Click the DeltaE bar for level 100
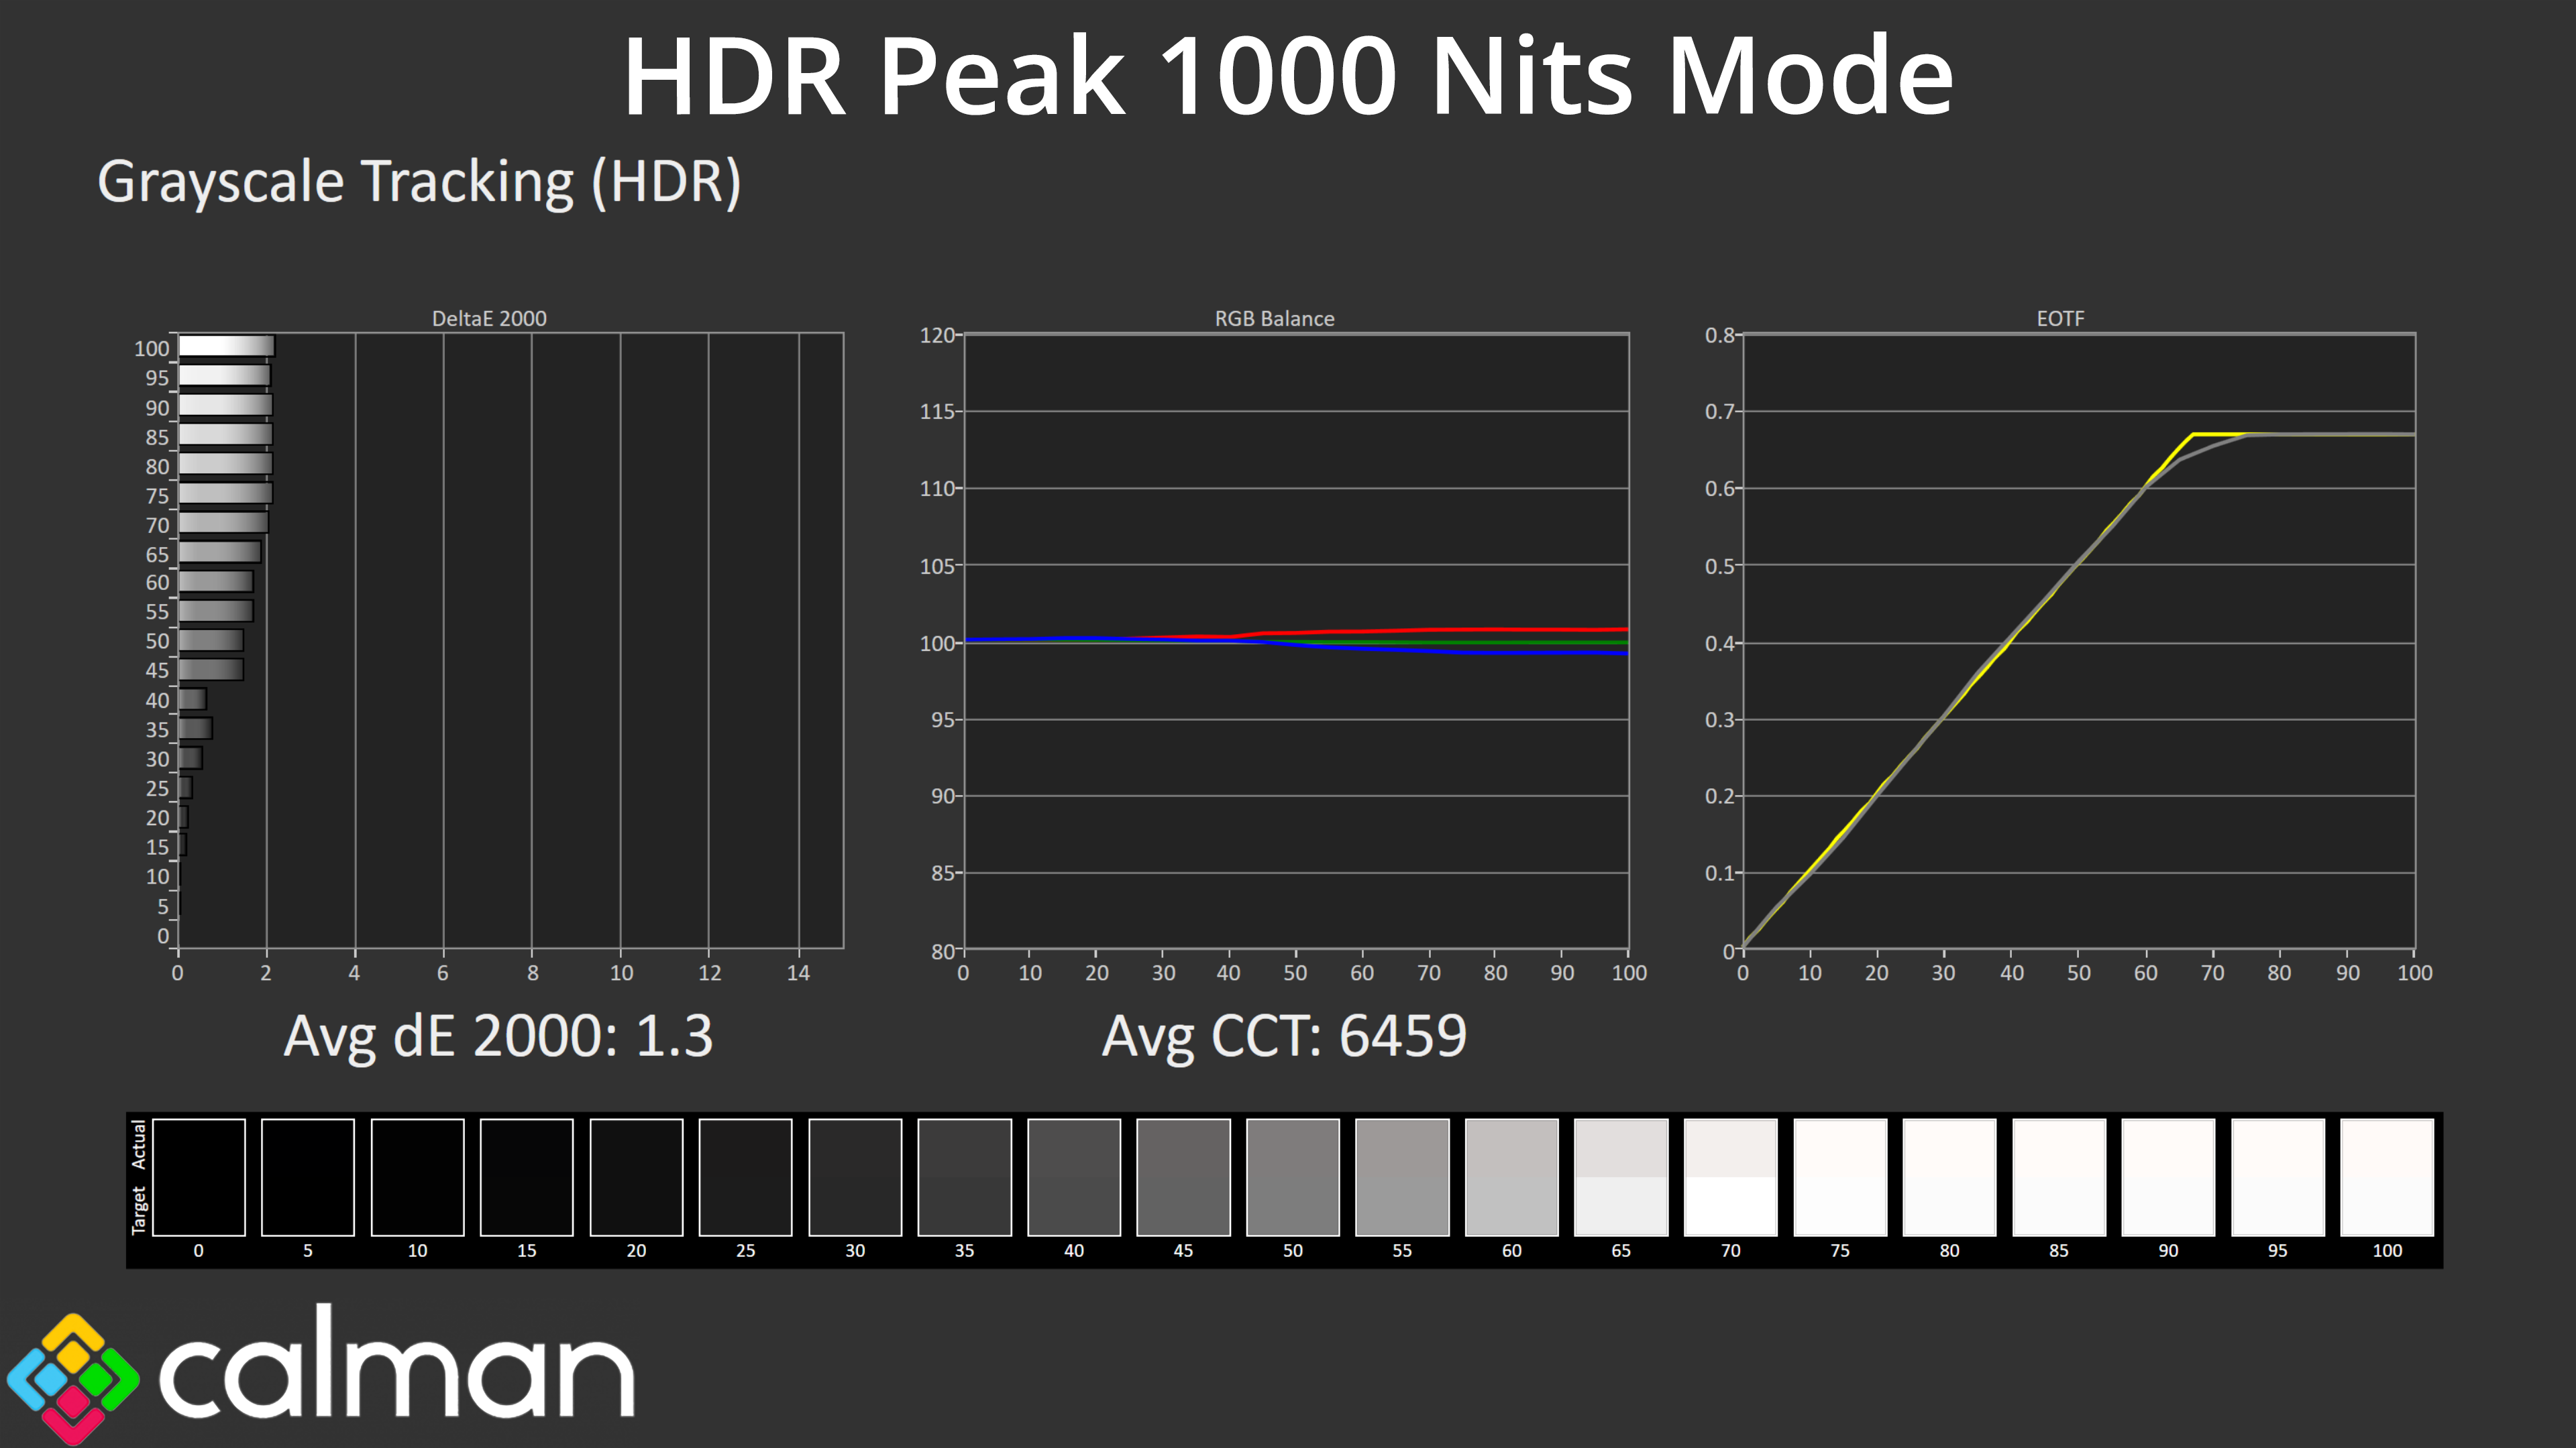Image resolution: width=2576 pixels, height=1448 pixels. pyautogui.click(x=226, y=346)
